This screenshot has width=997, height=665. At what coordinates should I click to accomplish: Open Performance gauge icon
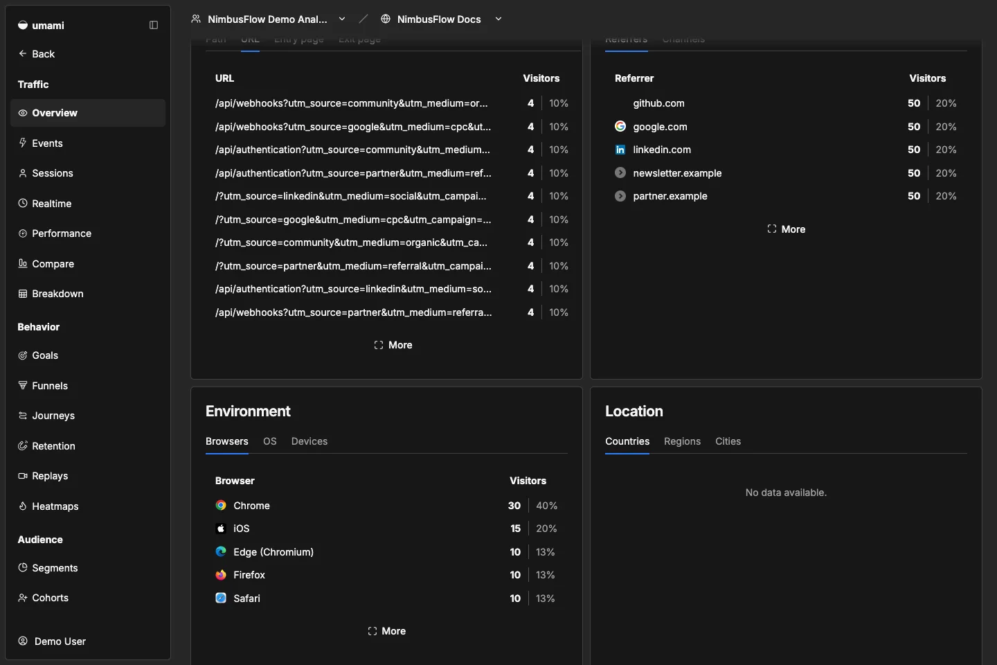point(23,233)
